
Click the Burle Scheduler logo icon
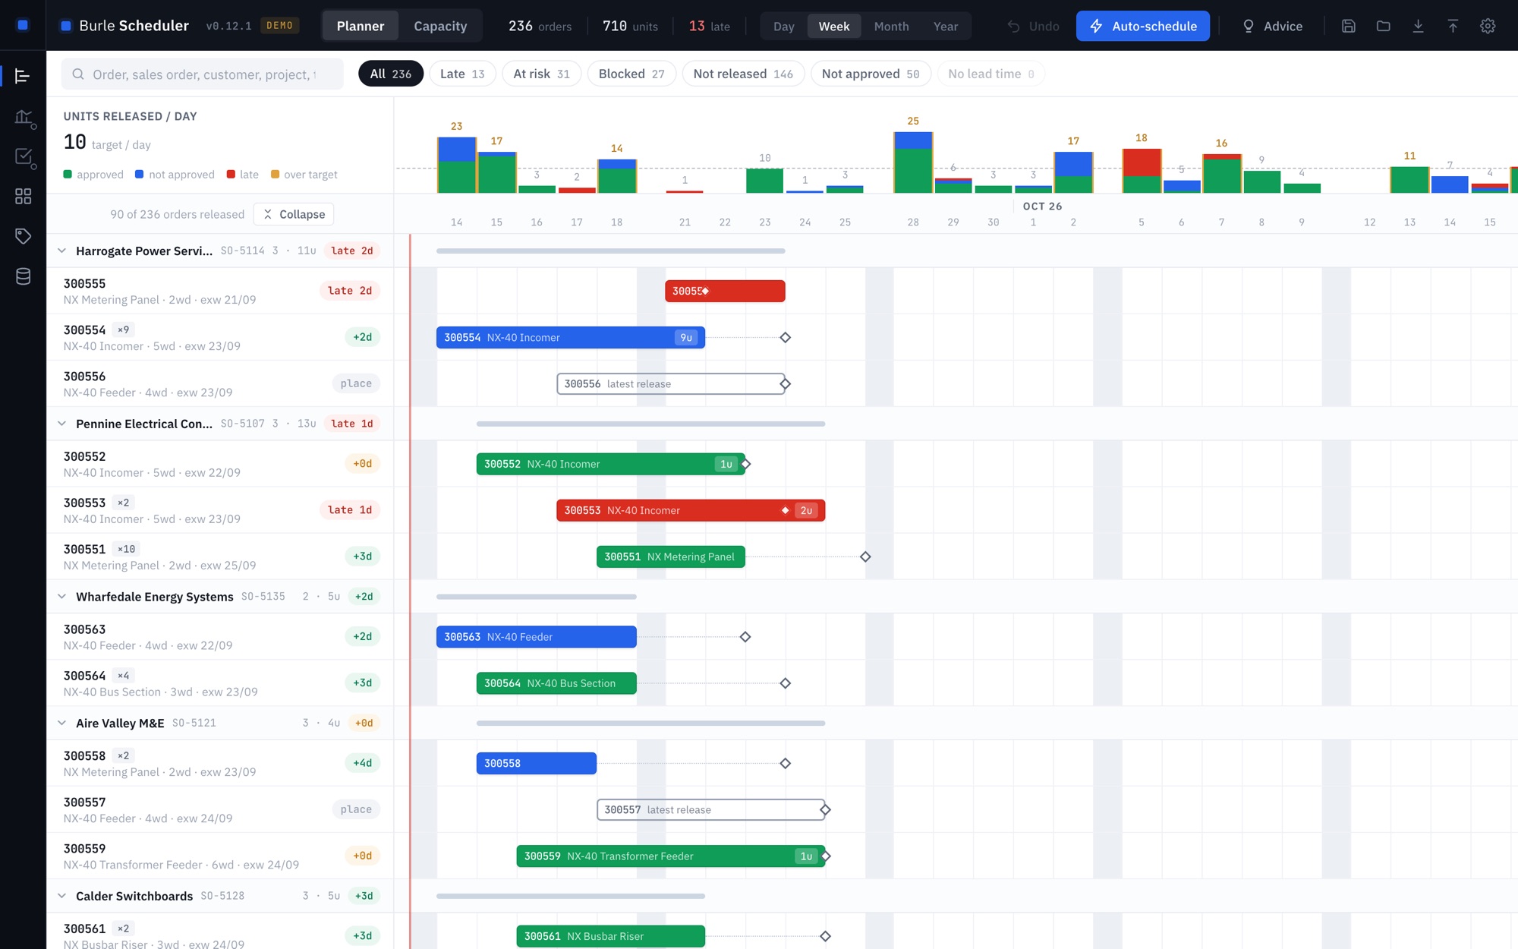coord(66,26)
